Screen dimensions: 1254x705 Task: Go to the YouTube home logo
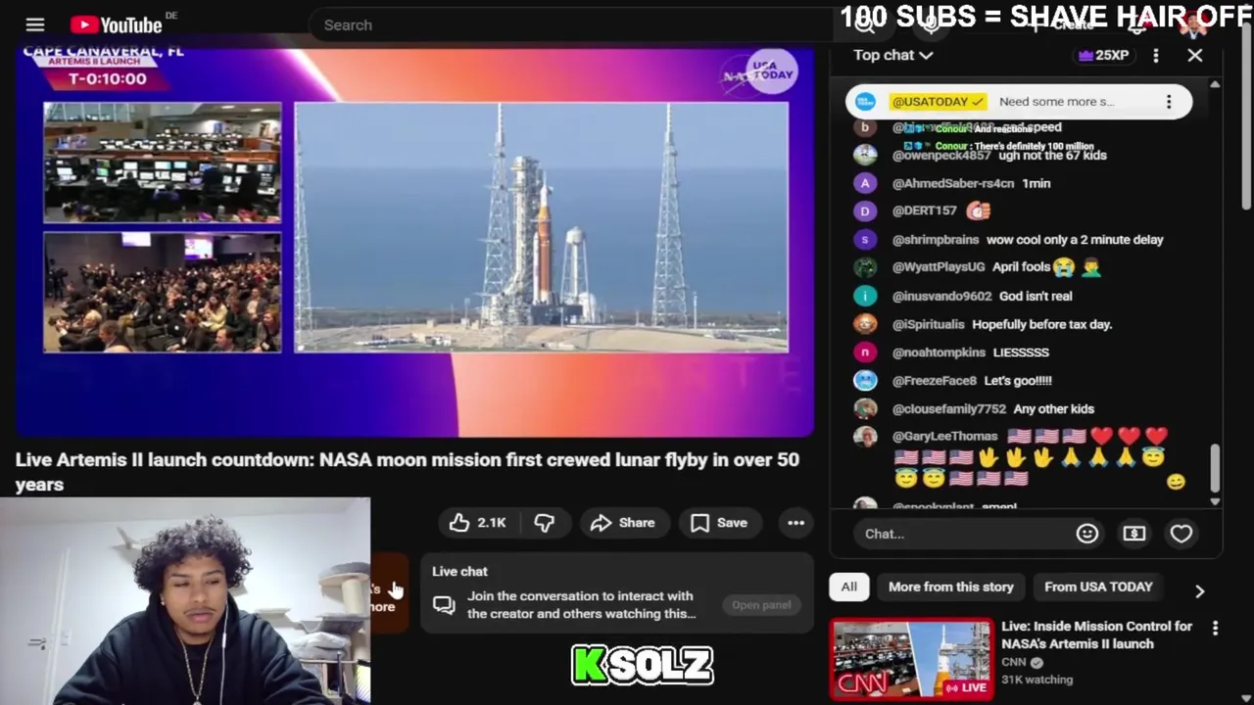pyautogui.click(x=116, y=24)
